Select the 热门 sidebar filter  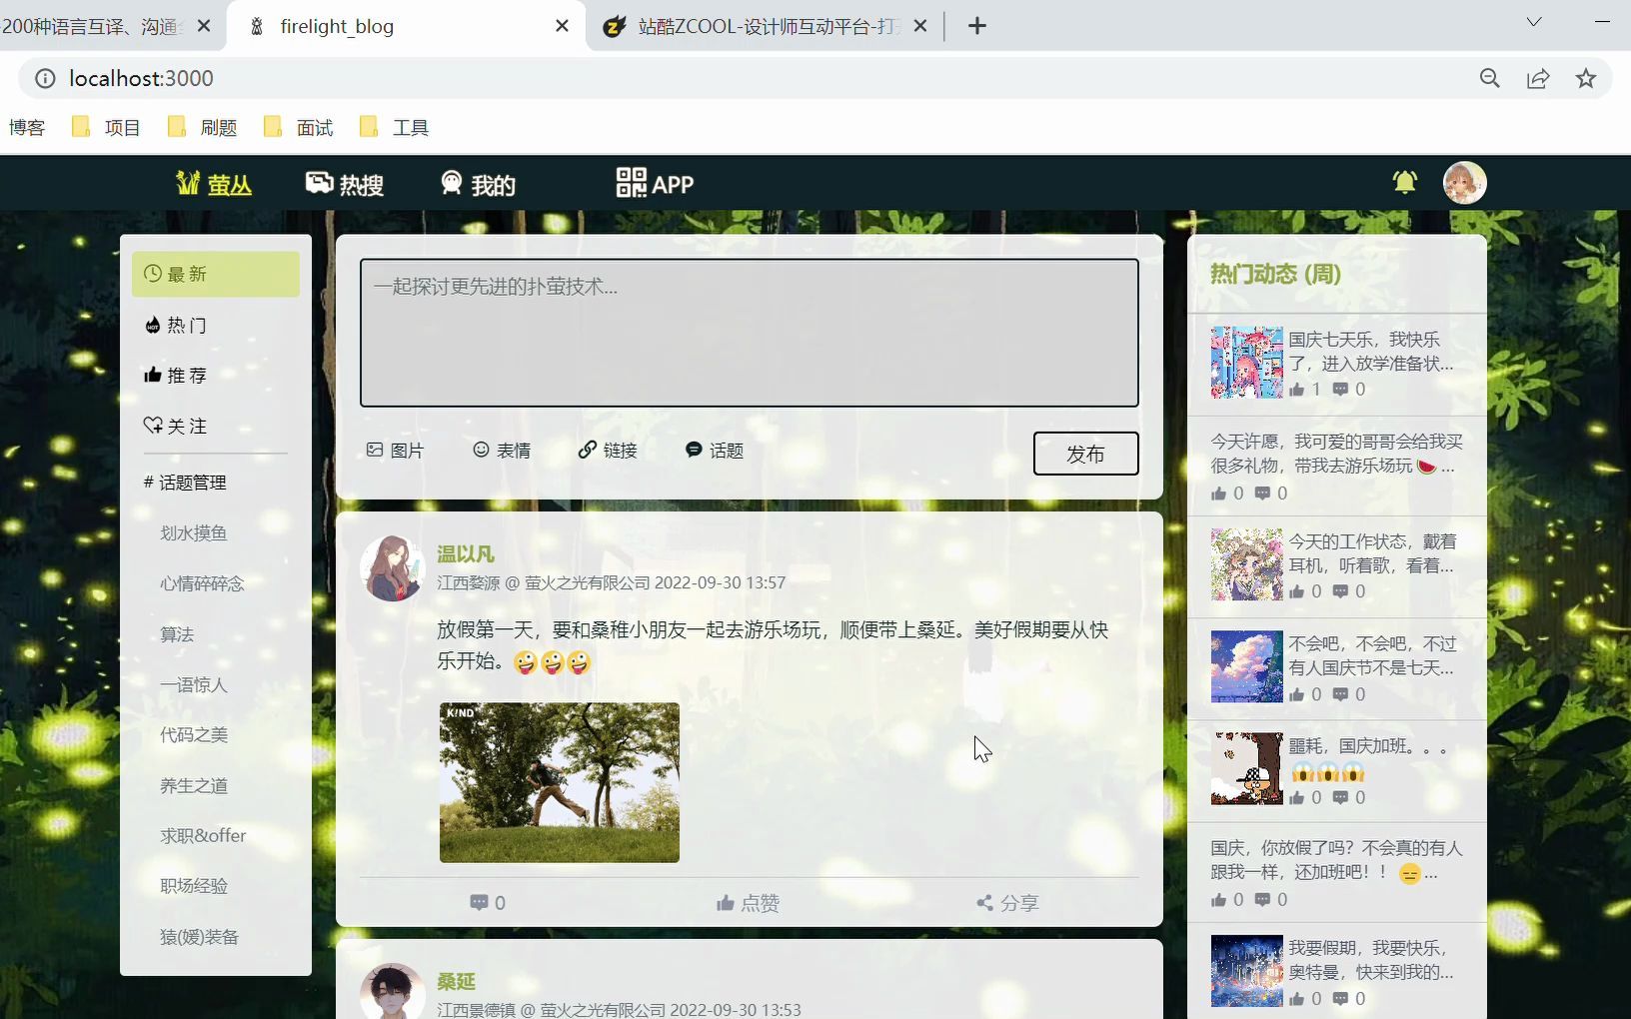[x=216, y=325]
